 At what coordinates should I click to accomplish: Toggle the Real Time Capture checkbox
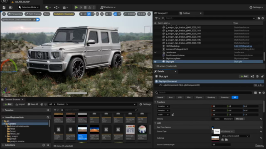coord(213,127)
